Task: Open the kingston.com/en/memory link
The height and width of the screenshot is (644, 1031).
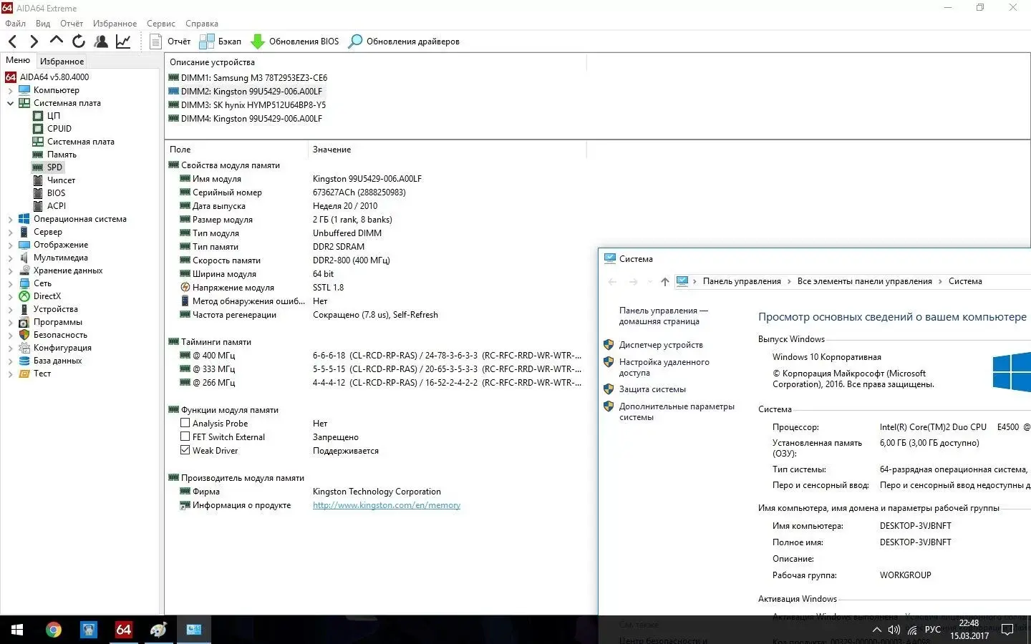Action: pyautogui.click(x=387, y=505)
